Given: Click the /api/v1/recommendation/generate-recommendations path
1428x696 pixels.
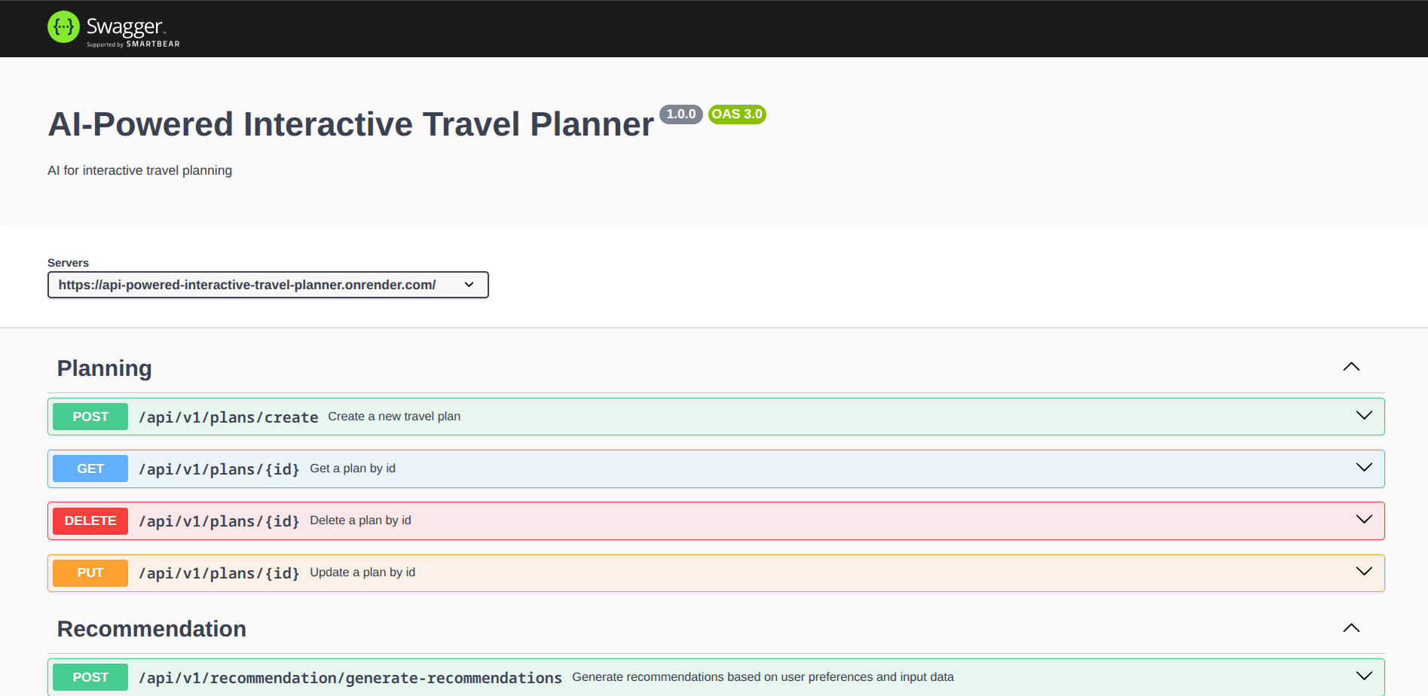Looking at the screenshot, I should pos(350,678).
